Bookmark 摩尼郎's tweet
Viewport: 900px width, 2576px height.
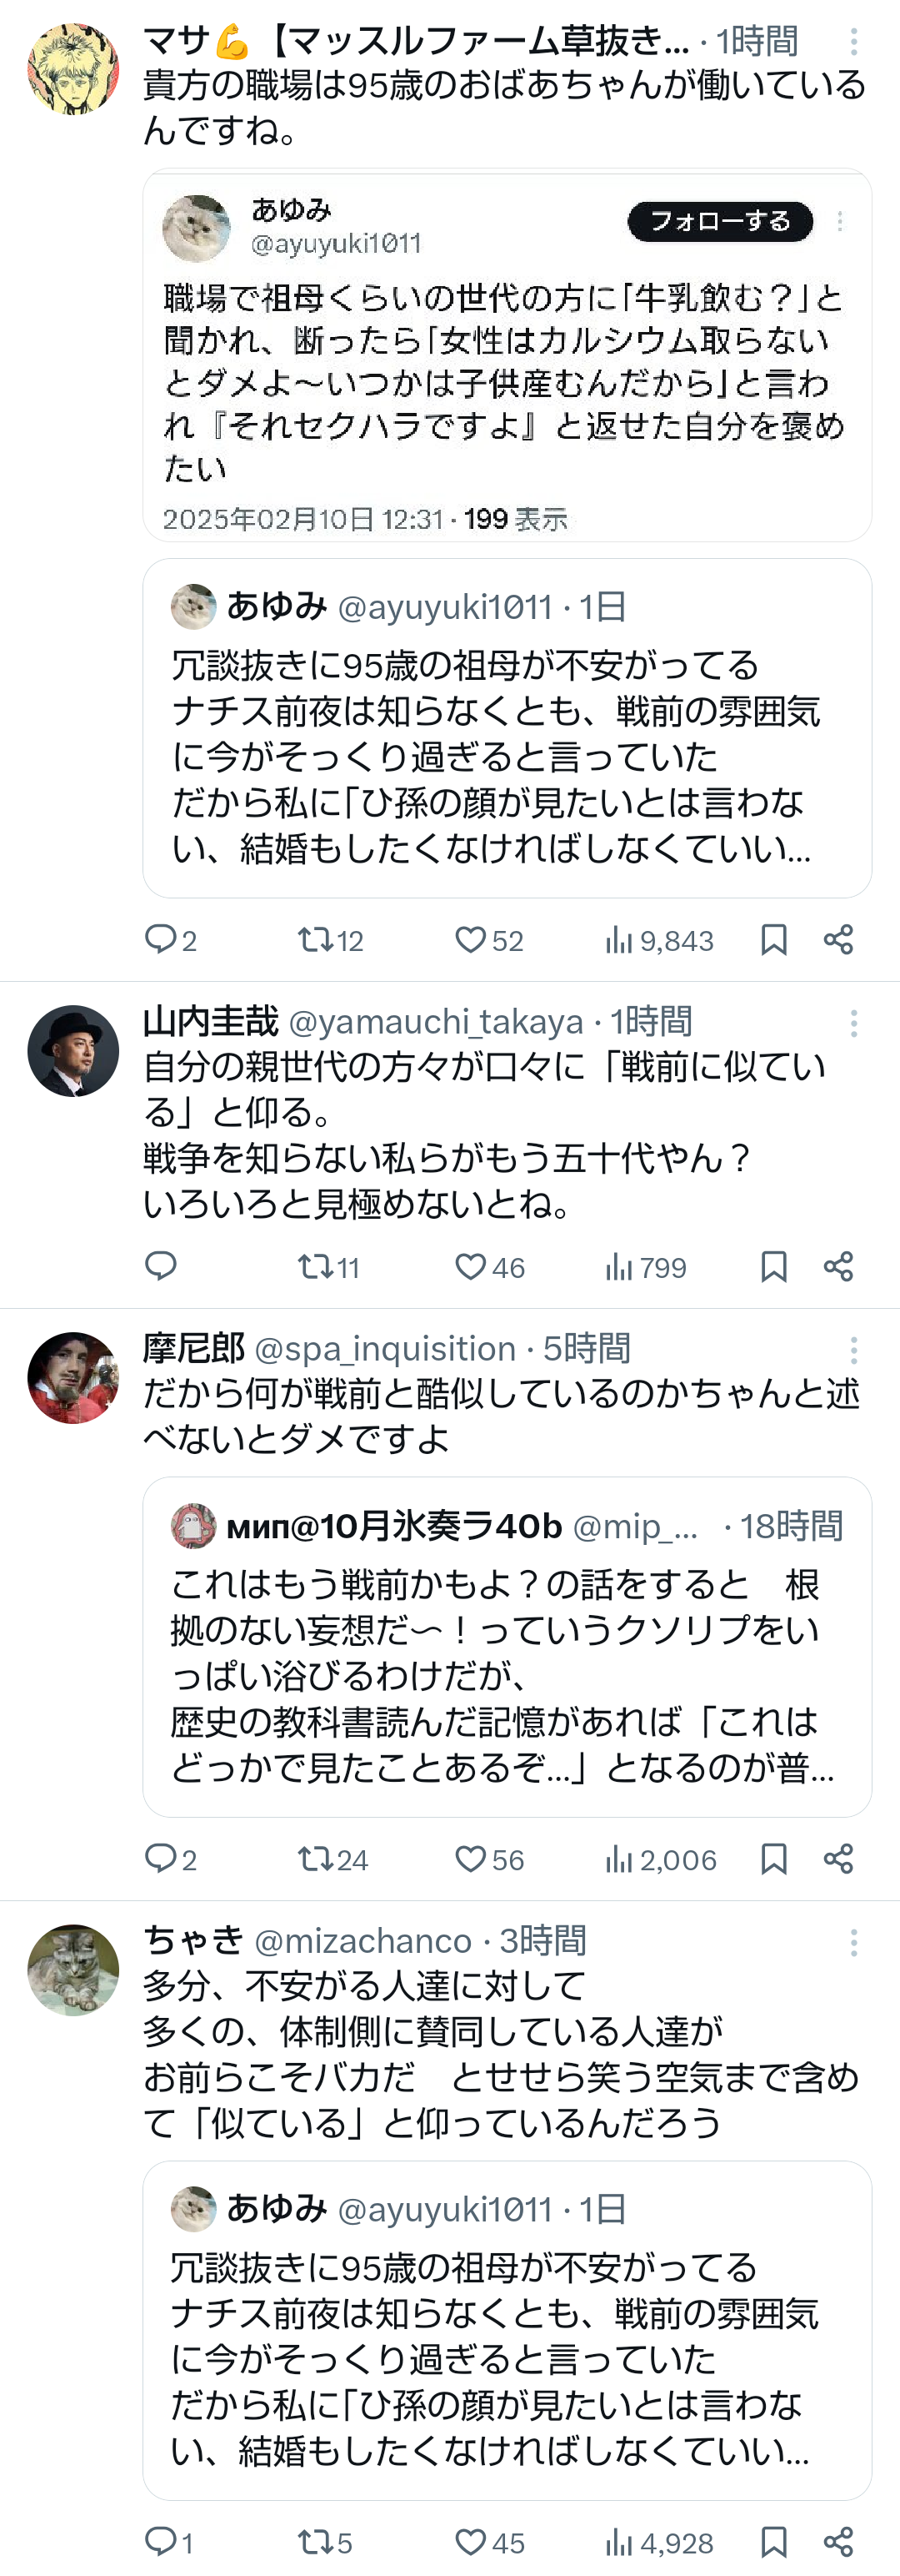[x=773, y=1859]
